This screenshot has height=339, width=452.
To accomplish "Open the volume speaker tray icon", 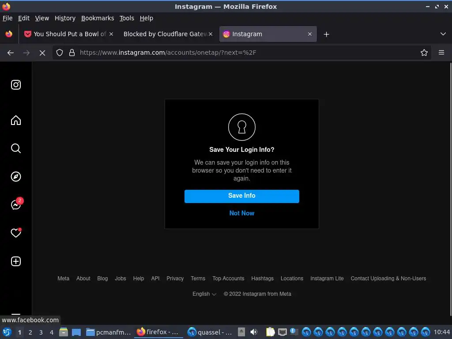I will [x=254, y=332].
